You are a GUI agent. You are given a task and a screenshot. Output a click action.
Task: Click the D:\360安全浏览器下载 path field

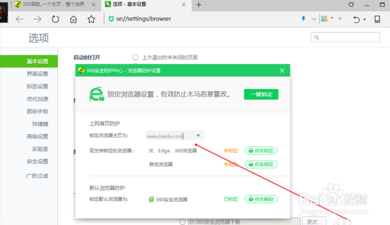point(245,221)
